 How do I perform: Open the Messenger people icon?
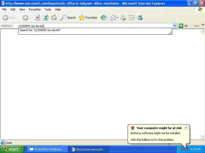point(140,18)
